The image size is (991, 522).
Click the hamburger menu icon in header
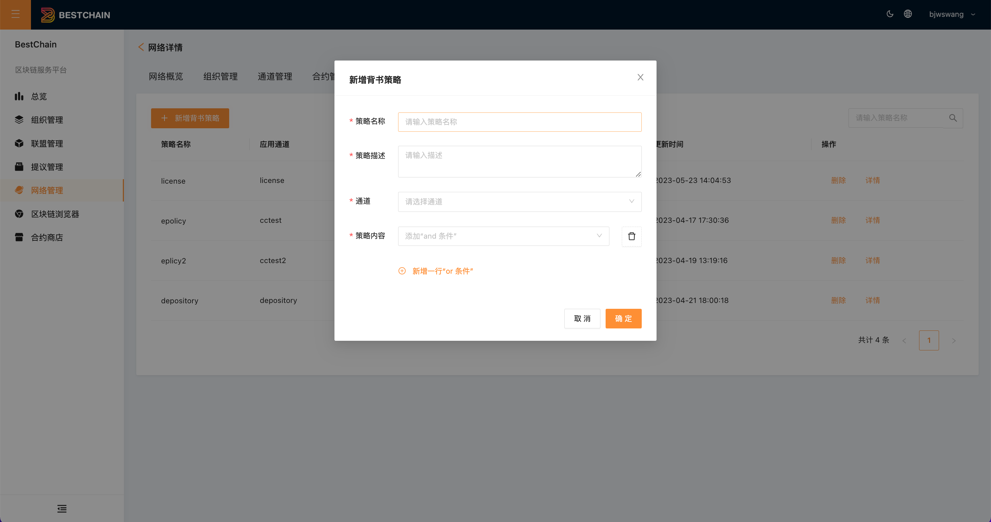pyautogui.click(x=15, y=14)
